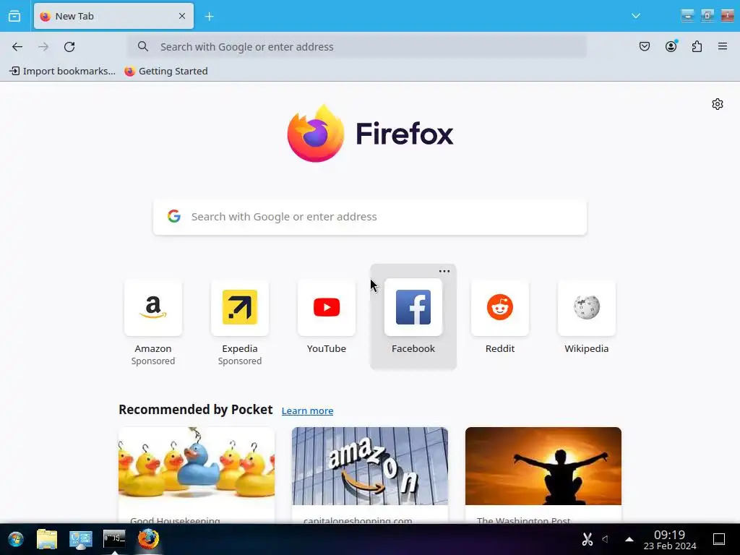740x555 pixels.
Task: Focus the center Google search box
Action: pyautogui.click(x=370, y=217)
